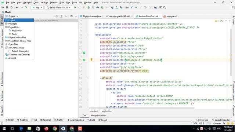This screenshot has height=132, width=235.
Task: Open the app run configuration dropdown
Action: [x=37, y=7]
